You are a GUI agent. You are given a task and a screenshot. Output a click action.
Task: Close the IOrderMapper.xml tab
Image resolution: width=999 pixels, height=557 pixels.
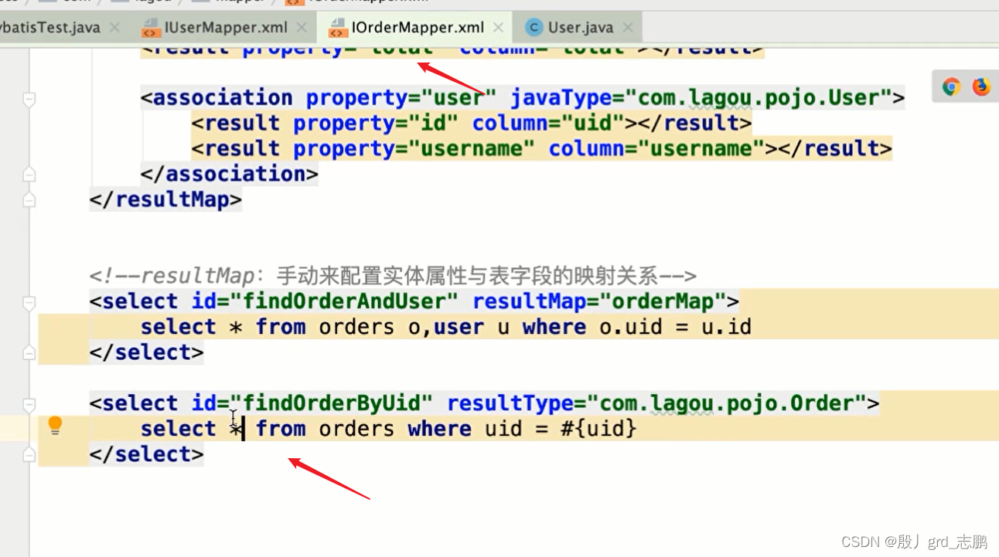tap(499, 28)
